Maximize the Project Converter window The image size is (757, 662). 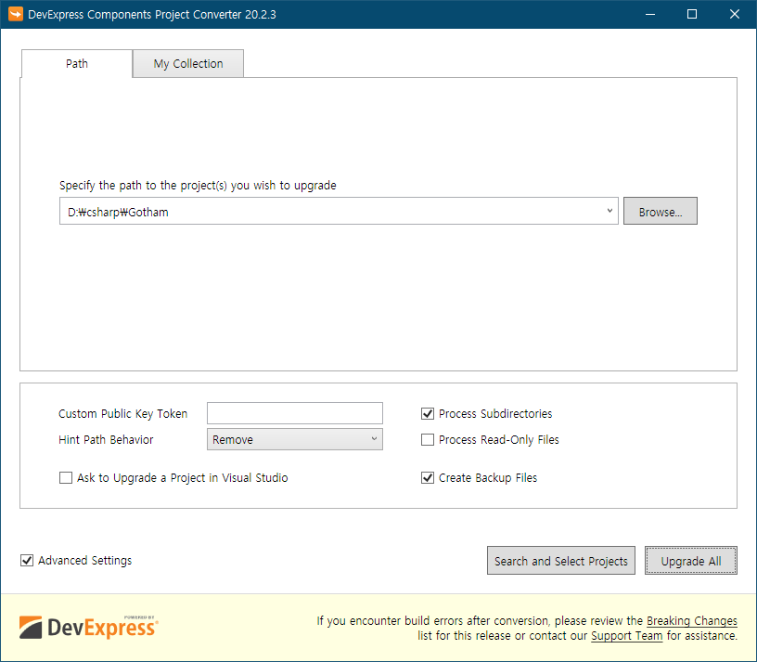point(692,14)
